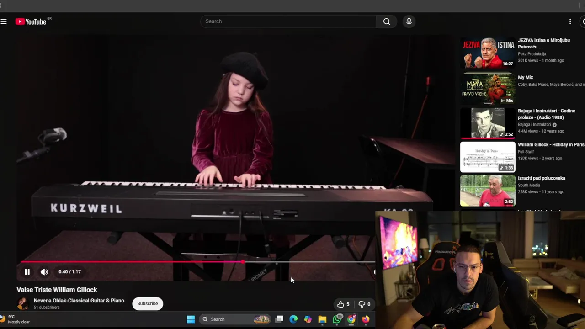The image size is (585, 329).
Task: Click the video title Valse Triste William Gillock
Action: (57, 290)
